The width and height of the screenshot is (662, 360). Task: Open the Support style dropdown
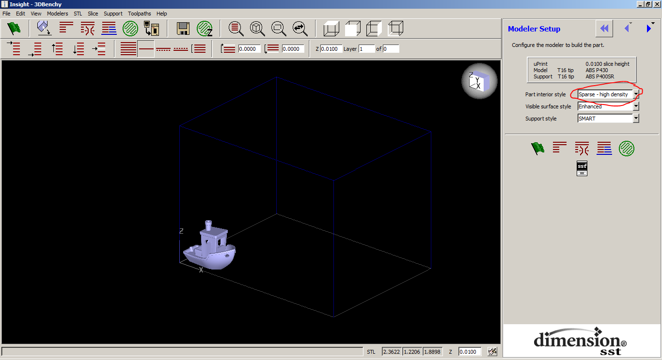pos(636,119)
